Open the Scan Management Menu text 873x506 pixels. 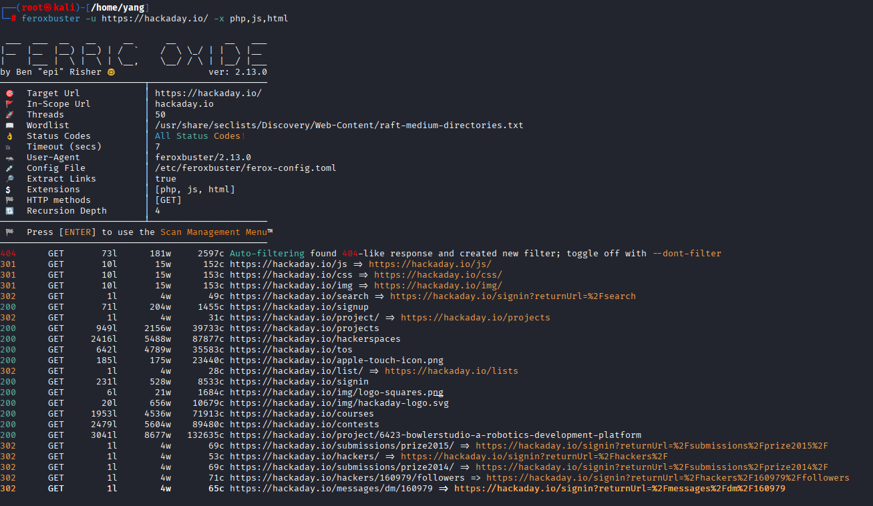pos(214,232)
